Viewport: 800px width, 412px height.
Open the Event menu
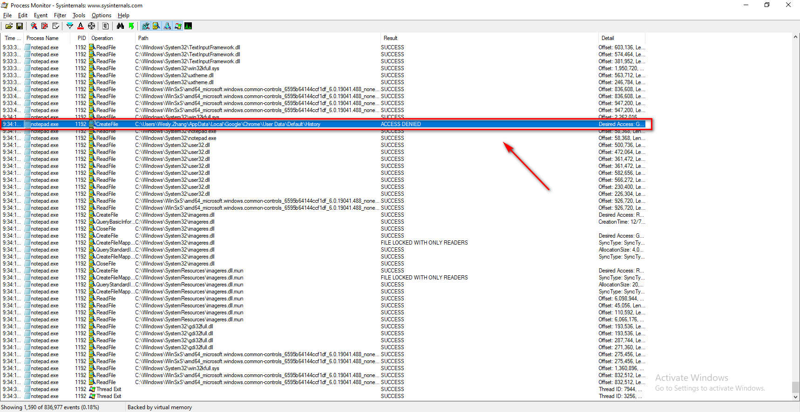coord(41,15)
